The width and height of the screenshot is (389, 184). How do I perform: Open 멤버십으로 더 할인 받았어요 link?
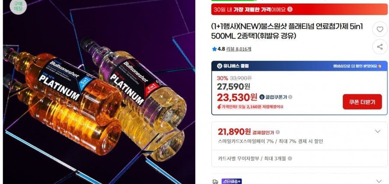[x=357, y=66]
